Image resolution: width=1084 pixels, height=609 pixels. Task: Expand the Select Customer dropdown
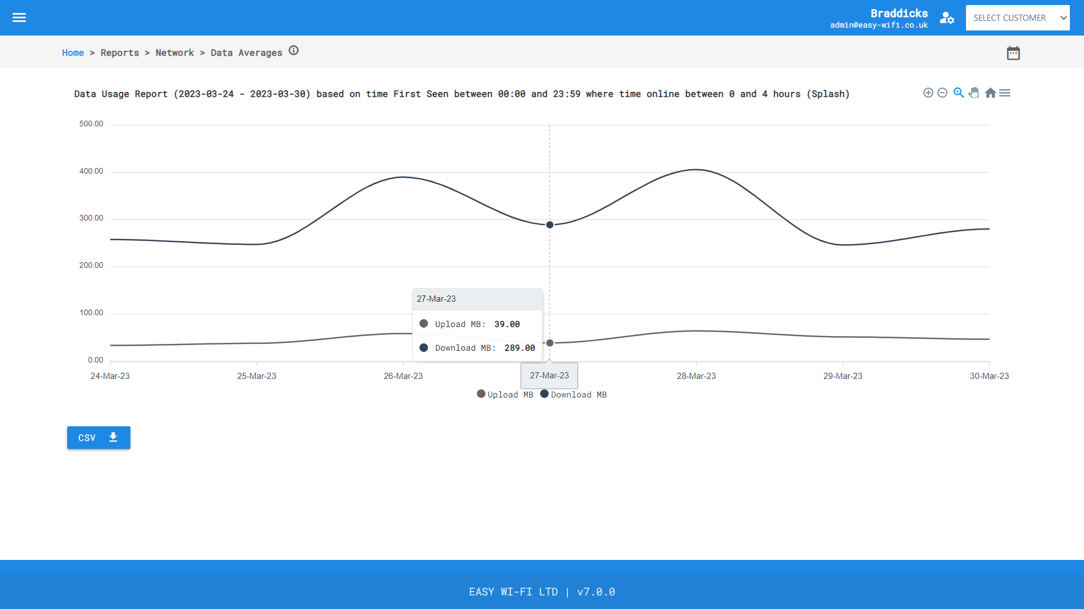[1017, 18]
